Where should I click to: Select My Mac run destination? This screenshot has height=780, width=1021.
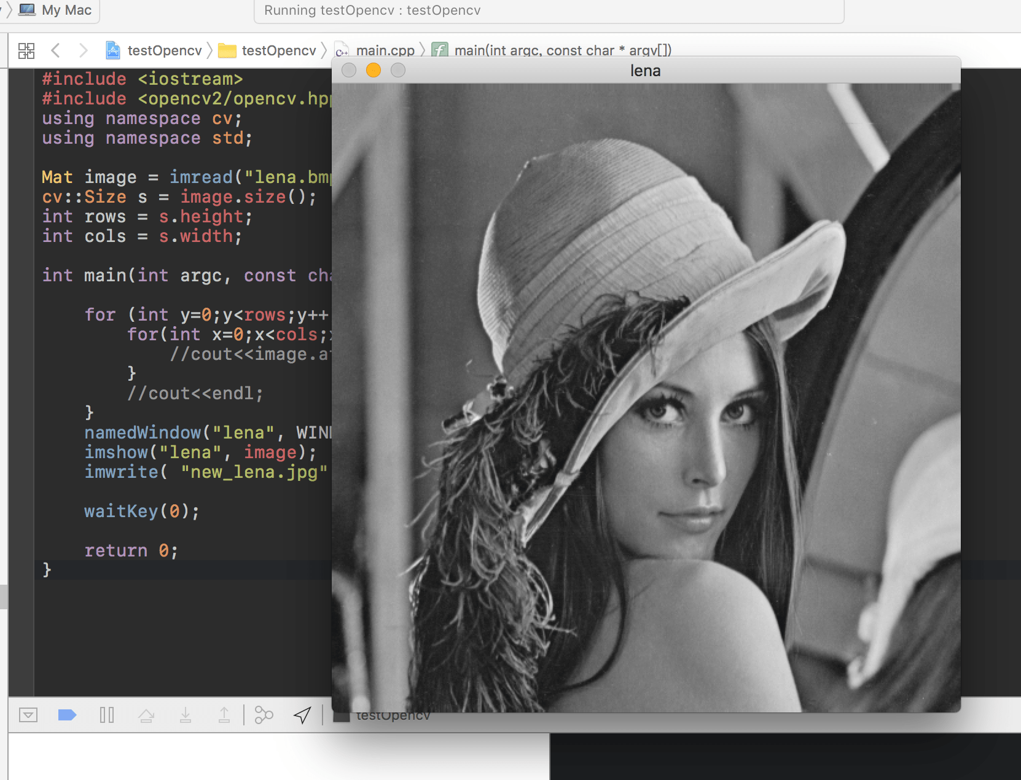[x=55, y=10]
